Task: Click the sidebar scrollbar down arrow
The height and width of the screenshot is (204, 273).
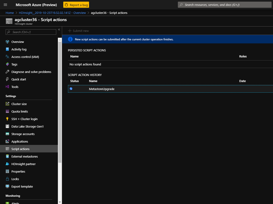Action: coord(60,202)
